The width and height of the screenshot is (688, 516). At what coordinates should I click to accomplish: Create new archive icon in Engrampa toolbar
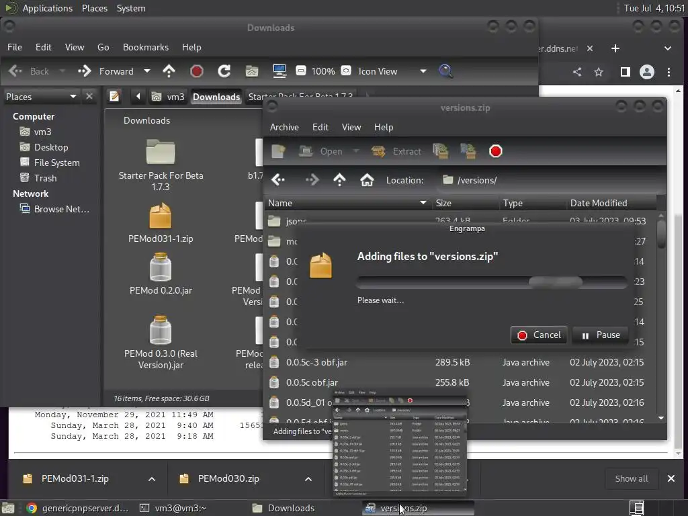click(x=278, y=151)
